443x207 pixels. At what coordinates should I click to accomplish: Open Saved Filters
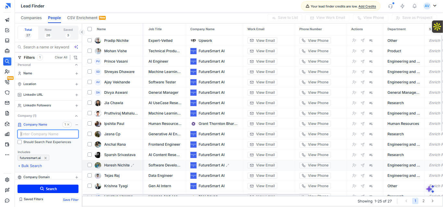pyautogui.click(x=31, y=199)
